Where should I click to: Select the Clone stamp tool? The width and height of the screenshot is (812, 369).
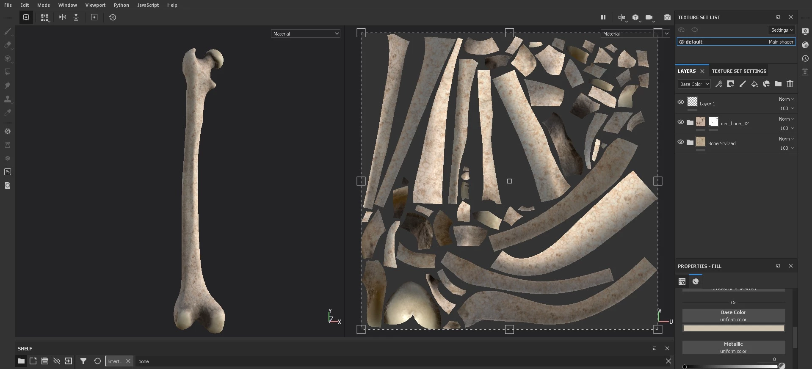point(7,99)
